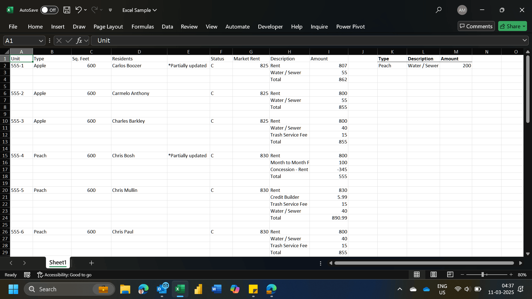This screenshot has width=532, height=299.
Task: Confirm entry with the checkmark icon
Action: [x=69, y=40]
